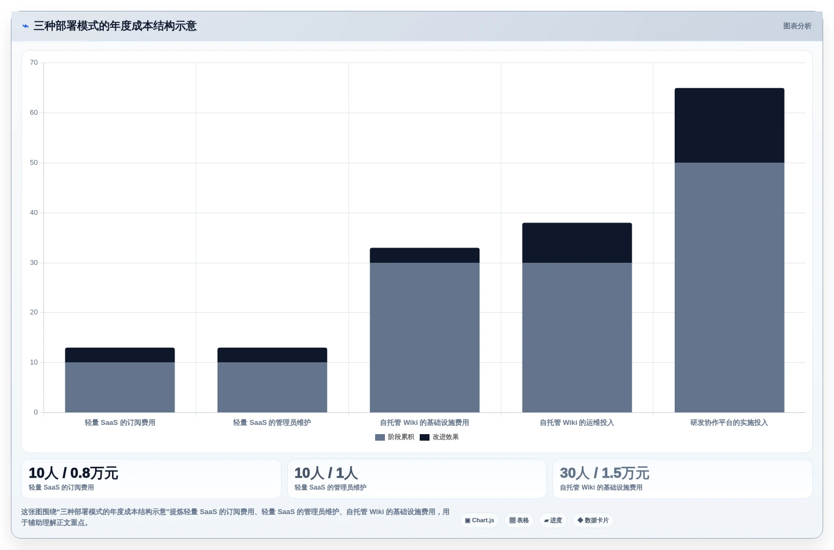The width and height of the screenshot is (834, 550).
Task: Click the chart title 三种部署模式的年度成本结构示意
Action: click(x=115, y=26)
